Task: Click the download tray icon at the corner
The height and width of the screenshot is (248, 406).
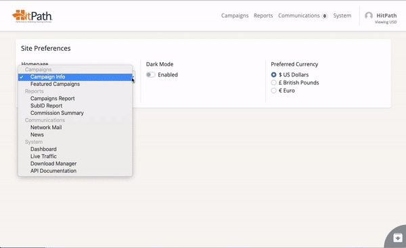Action: [x=398, y=237]
